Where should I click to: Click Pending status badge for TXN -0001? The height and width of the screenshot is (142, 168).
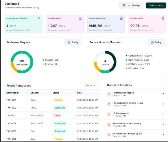click(58, 100)
